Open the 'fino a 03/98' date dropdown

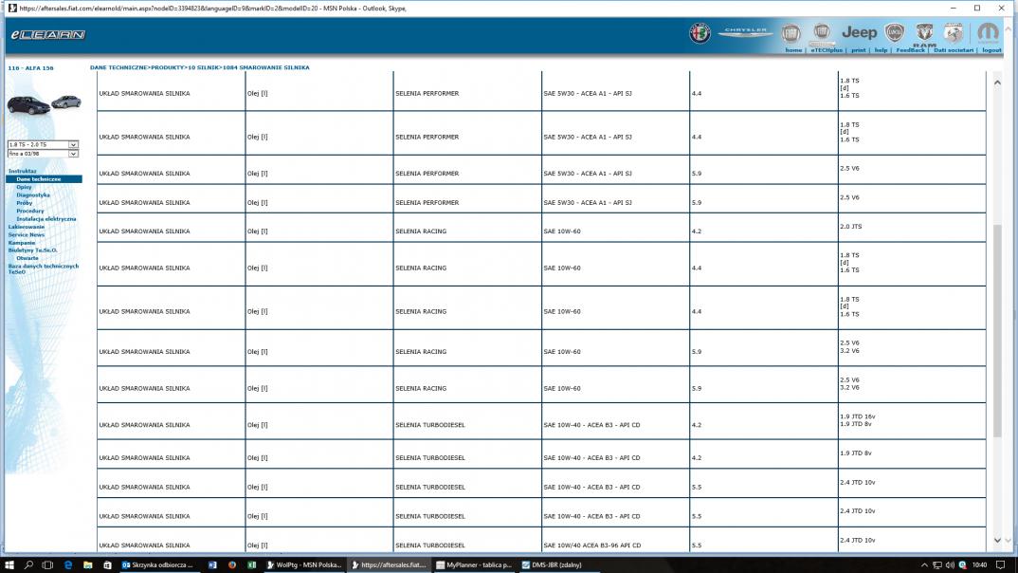[x=43, y=154]
